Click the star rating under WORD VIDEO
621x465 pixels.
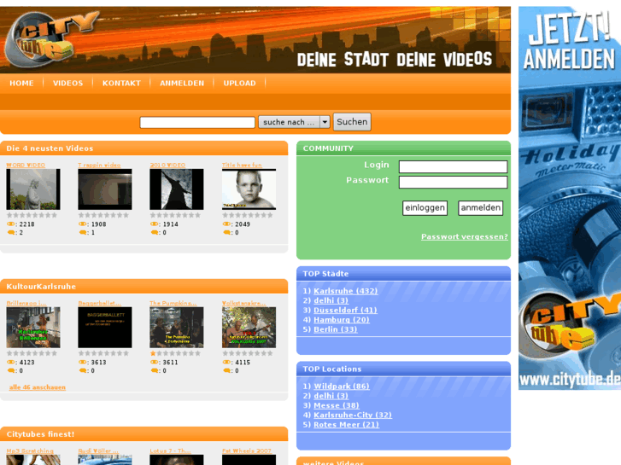[x=32, y=215]
